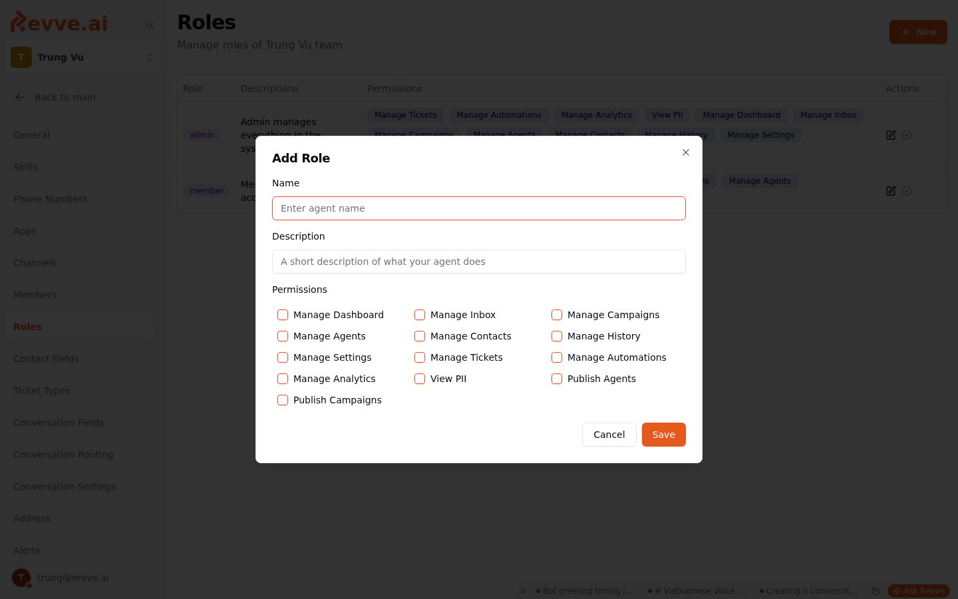Delete the member role with the circled X icon
Image resolution: width=958 pixels, height=599 pixels.
point(907,191)
